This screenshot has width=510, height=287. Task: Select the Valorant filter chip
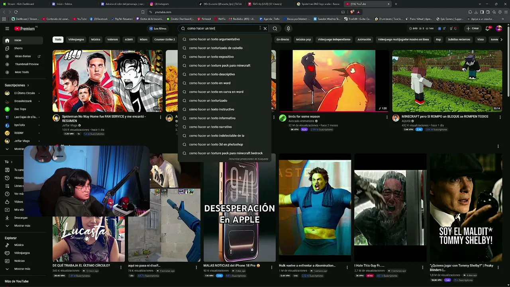[113, 39]
